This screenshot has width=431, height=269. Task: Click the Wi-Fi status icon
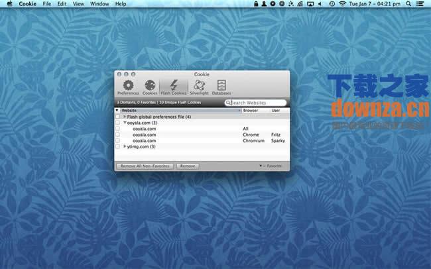click(x=342, y=4)
